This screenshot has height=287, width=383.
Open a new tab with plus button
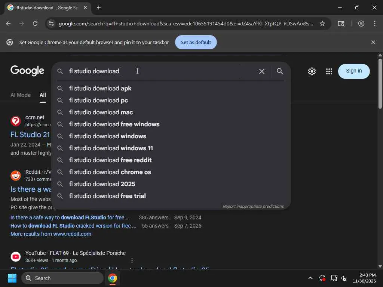tap(99, 7)
